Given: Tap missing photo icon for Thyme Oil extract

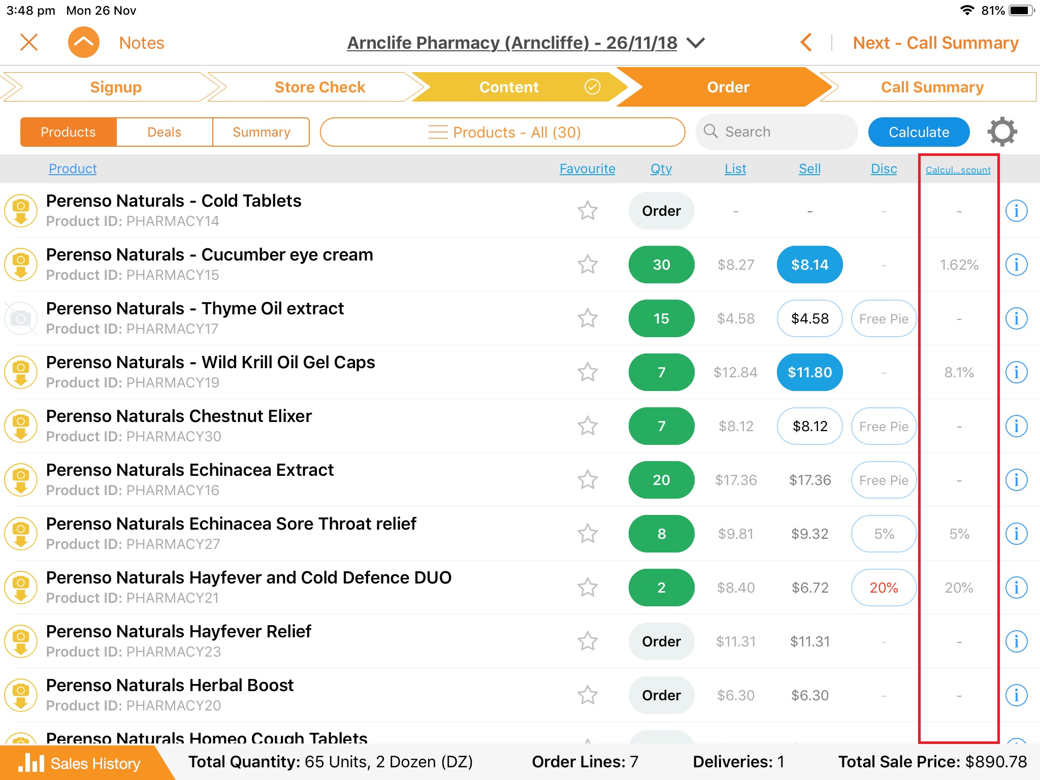Looking at the screenshot, I should pyautogui.click(x=20, y=318).
